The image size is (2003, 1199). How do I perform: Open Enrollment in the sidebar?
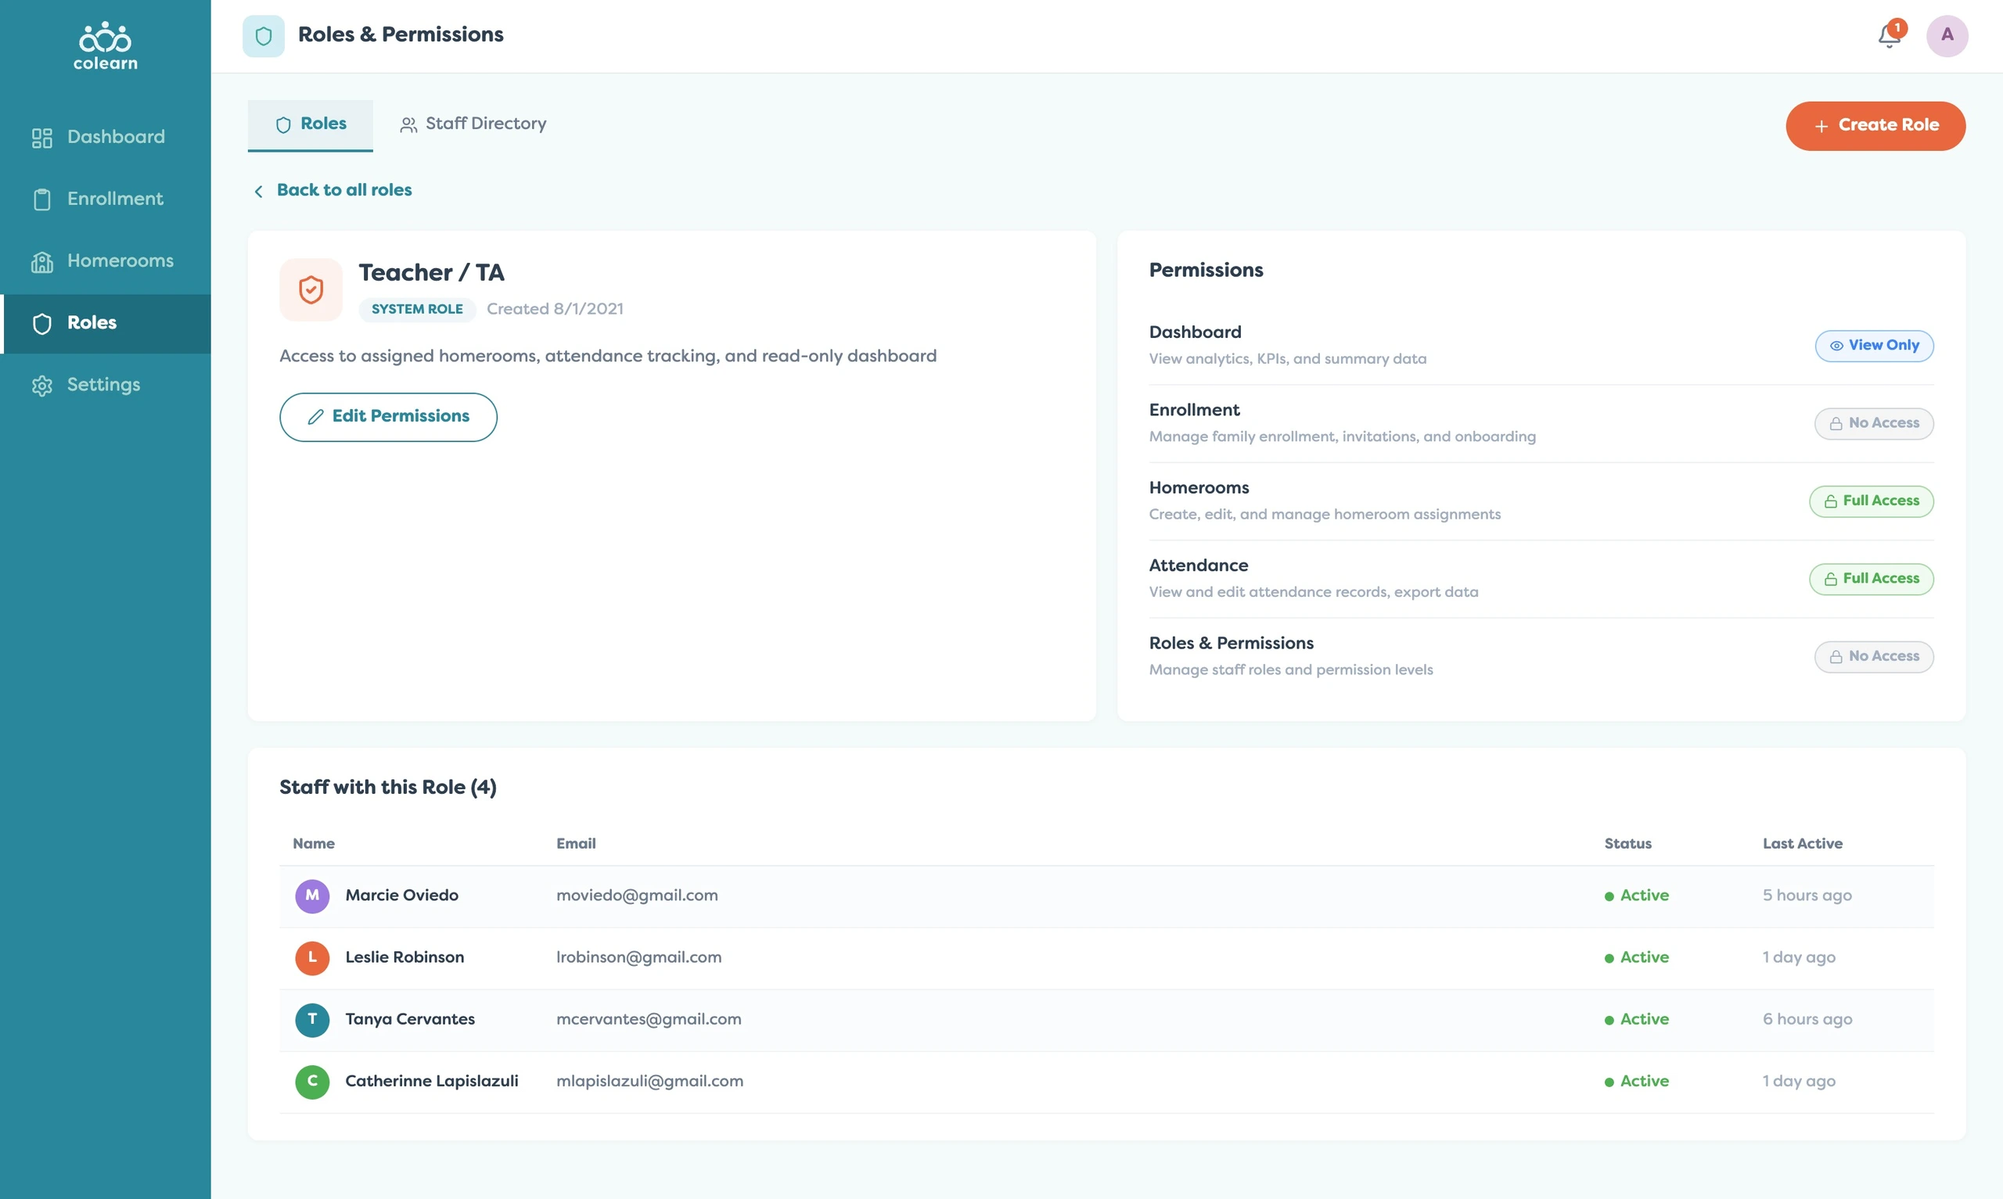pos(105,199)
